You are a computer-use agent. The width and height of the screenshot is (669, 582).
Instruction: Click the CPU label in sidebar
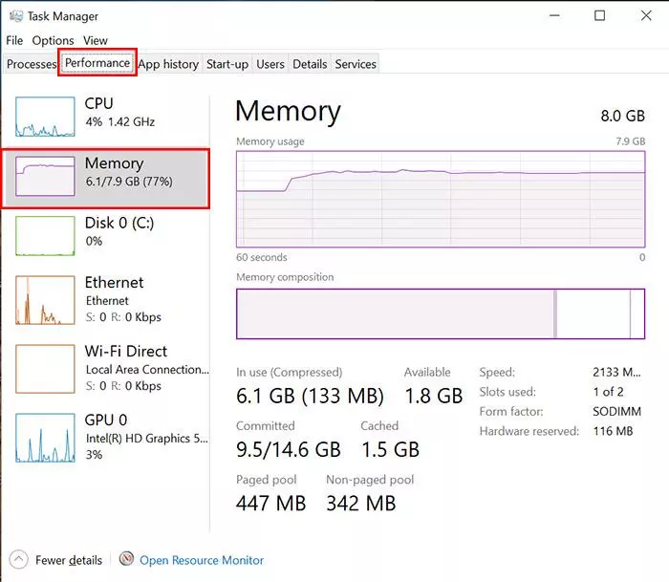[99, 103]
